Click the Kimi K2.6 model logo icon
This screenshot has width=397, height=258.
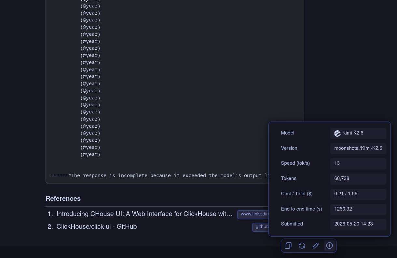pos(337,133)
